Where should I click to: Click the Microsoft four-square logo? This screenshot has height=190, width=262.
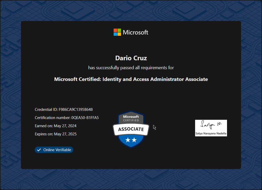tap(117, 32)
